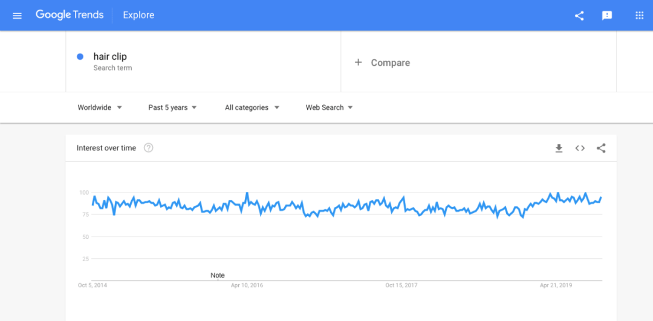Expand the Worldwide region dropdown
The image size is (653, 321).
tap(100, 107)
